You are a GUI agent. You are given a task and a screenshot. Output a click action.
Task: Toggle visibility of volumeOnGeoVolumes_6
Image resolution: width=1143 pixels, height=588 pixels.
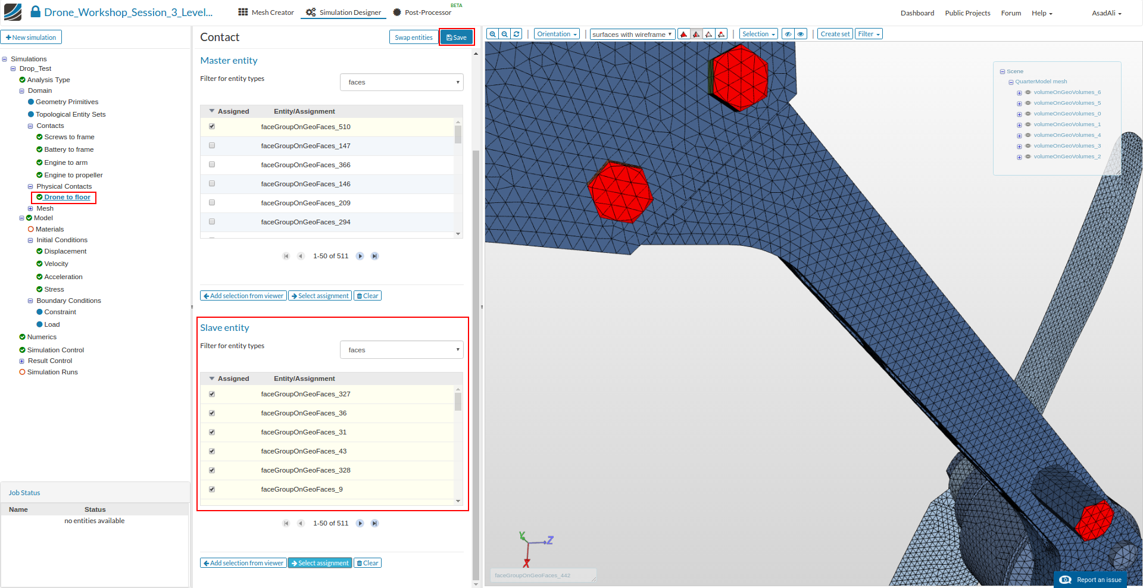click(1028, 92)
